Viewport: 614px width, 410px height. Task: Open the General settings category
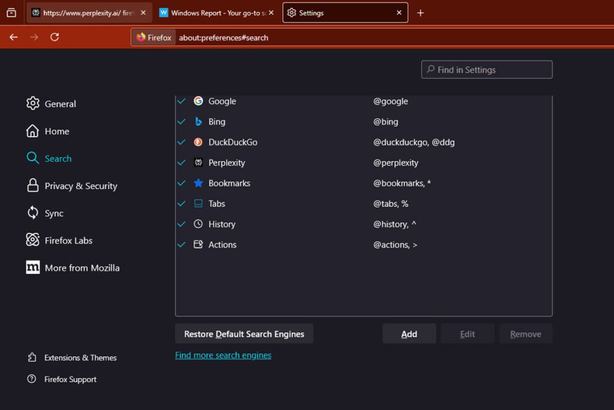51,103
